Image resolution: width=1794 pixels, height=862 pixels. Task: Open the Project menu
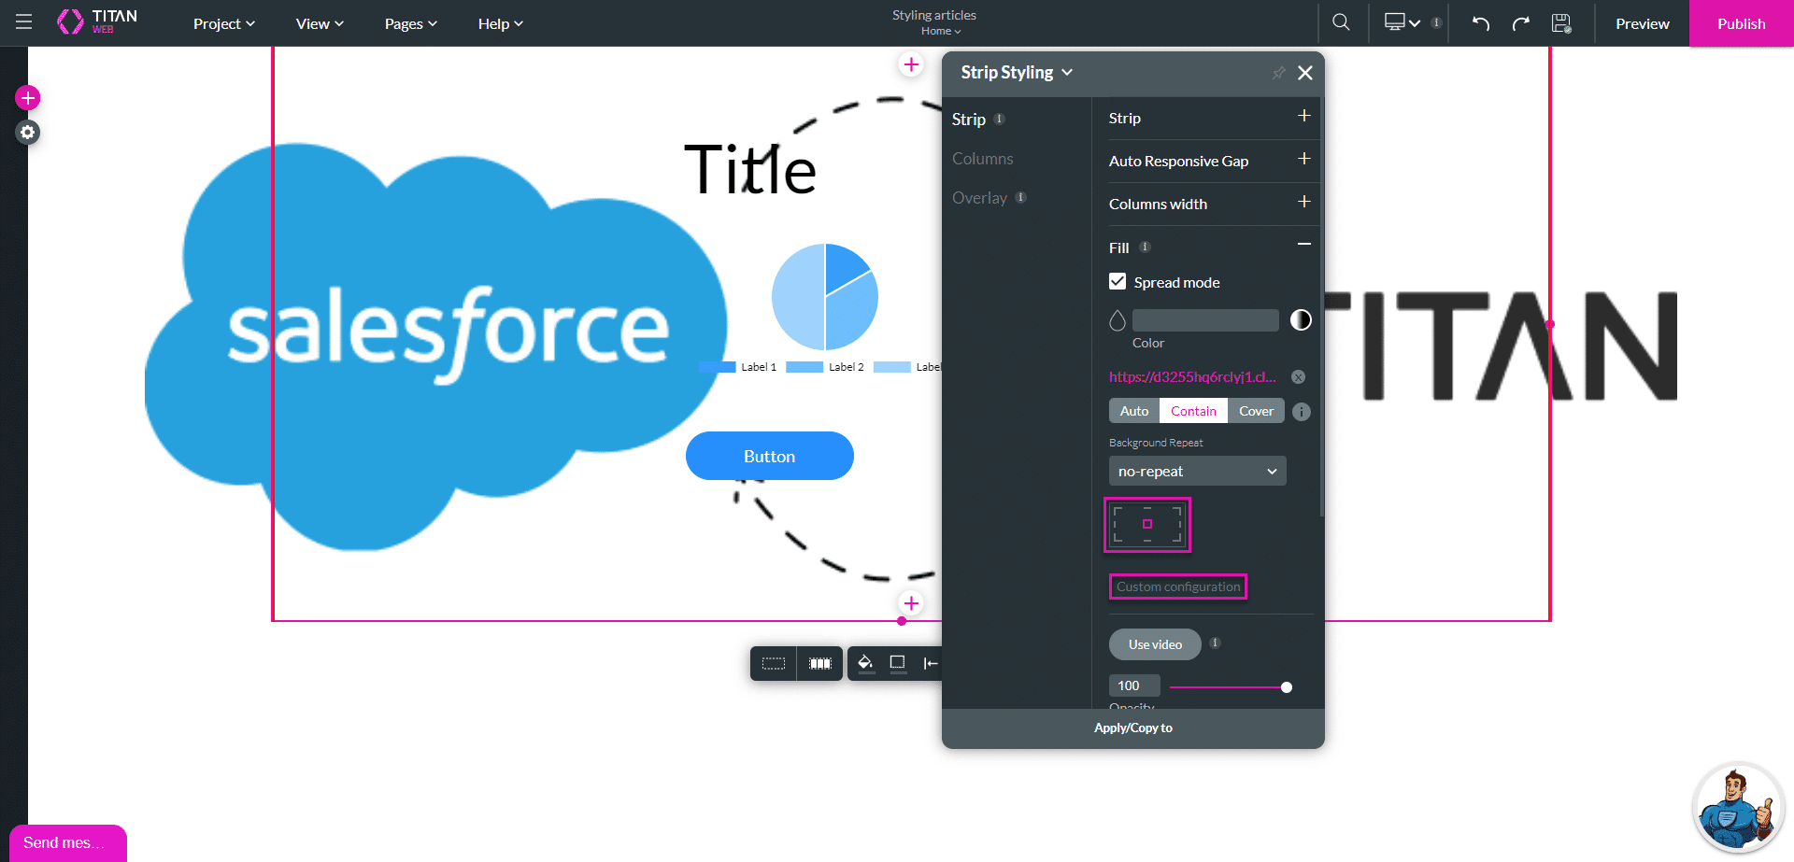tap(223, 23)
